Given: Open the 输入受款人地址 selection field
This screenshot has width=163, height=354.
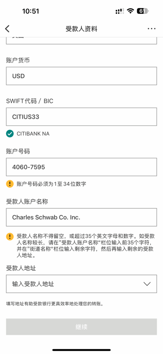Looking at the screenshot, I should [81, 284].
